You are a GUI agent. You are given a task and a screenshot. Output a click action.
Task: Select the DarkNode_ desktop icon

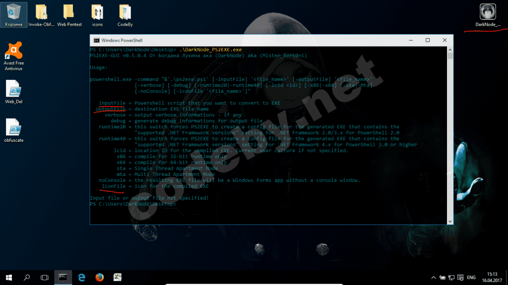(x=488, y=15)
